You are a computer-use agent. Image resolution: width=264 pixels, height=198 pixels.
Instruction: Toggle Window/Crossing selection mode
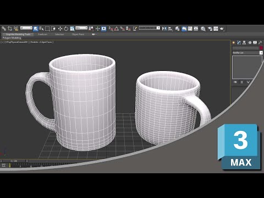click(53, 29)
